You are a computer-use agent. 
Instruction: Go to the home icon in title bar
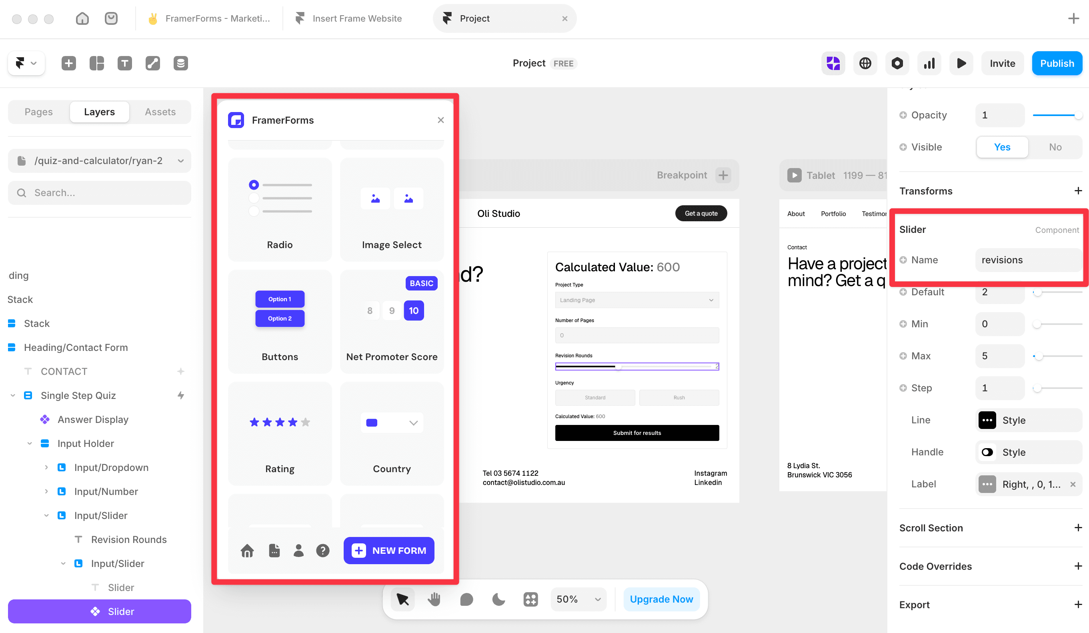[x=82, y=18]
